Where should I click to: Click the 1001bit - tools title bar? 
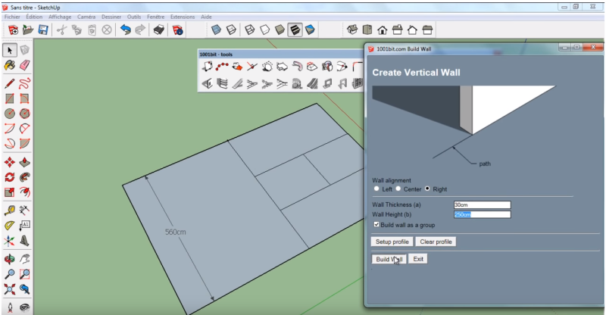pyautogui.click(x=280, y=55)
